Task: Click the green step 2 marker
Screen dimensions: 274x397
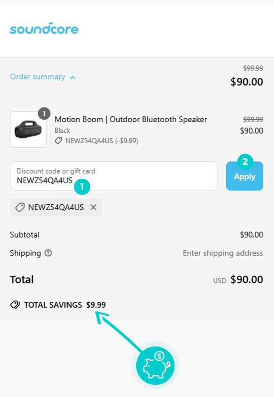Action: pos(245,162)
